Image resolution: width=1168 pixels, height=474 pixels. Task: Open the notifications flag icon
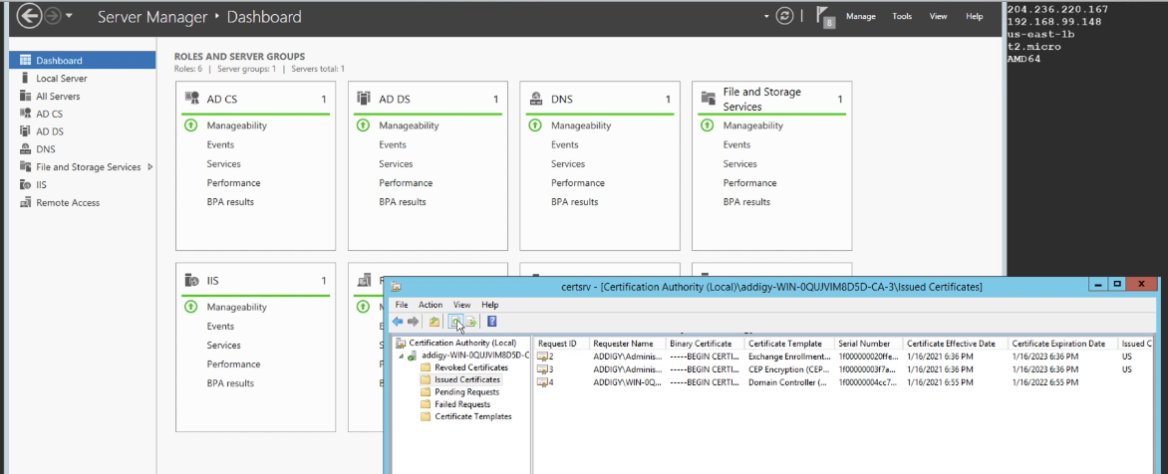(x=823, y=16)
